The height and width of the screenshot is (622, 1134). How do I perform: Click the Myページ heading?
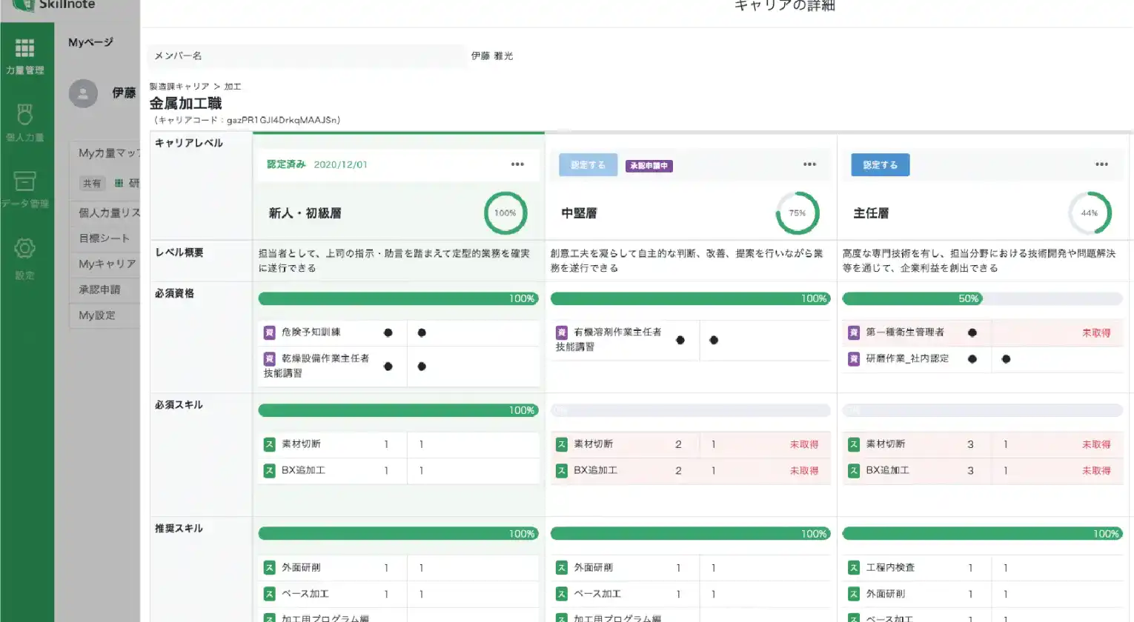(90, 42)
